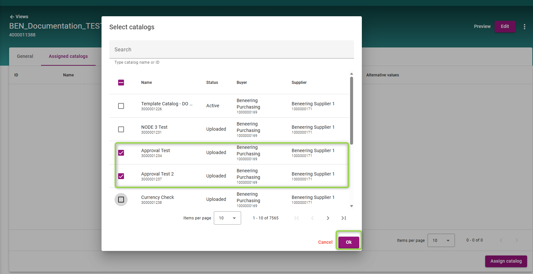Uncheck the Approval Test 2 checkbox

coord(121,176)
